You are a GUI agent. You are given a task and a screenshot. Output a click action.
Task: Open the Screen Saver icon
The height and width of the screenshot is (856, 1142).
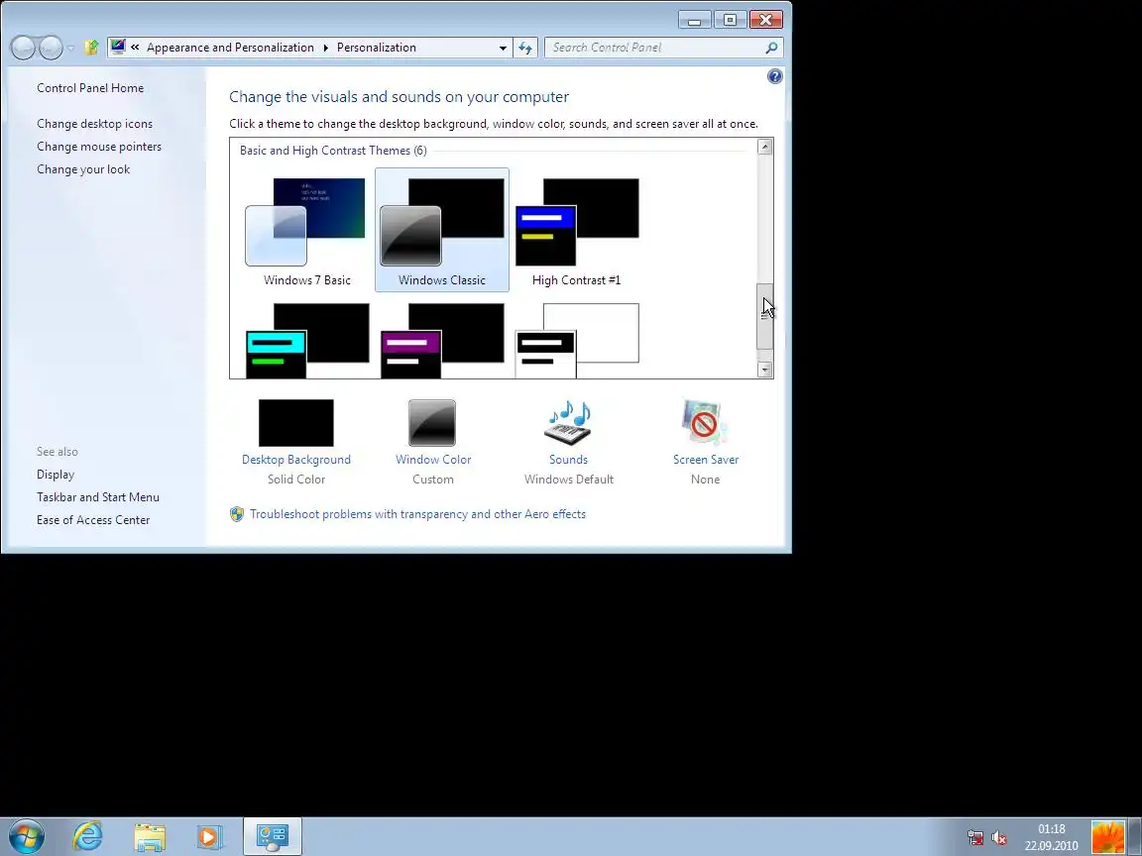coord(704,423)
